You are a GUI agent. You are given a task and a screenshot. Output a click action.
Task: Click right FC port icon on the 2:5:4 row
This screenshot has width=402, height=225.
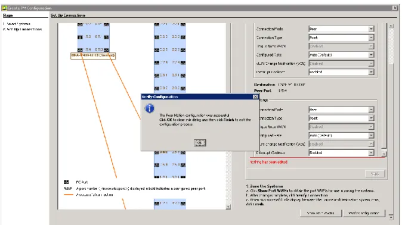[183, 165]
